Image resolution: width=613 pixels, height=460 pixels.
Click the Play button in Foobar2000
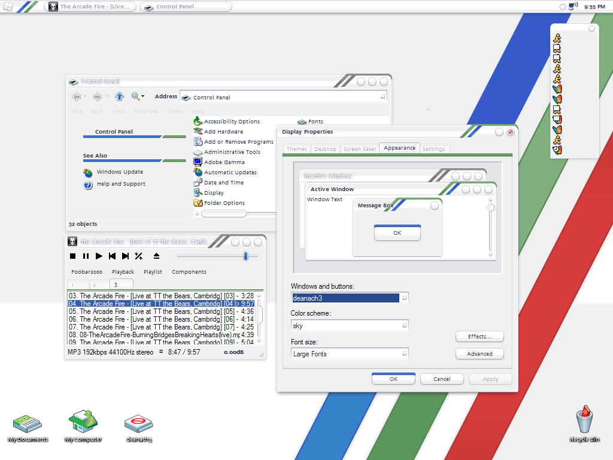pos(99,256)
